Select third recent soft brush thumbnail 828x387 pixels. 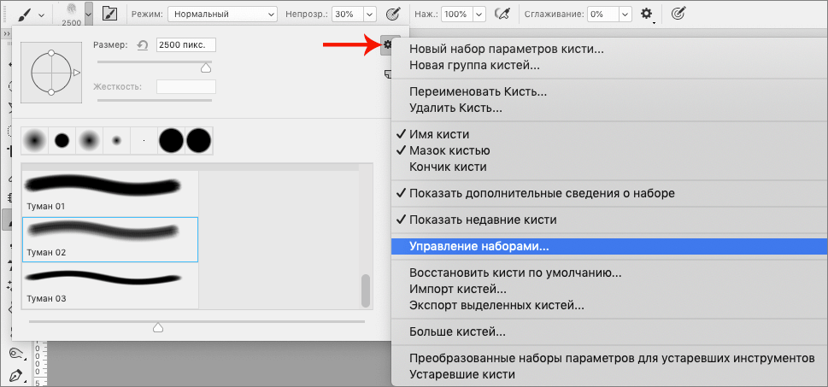89,140
